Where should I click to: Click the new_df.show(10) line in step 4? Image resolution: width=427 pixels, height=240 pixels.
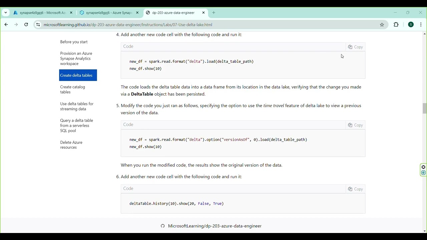pyautogui.click(x=145, y=69)
